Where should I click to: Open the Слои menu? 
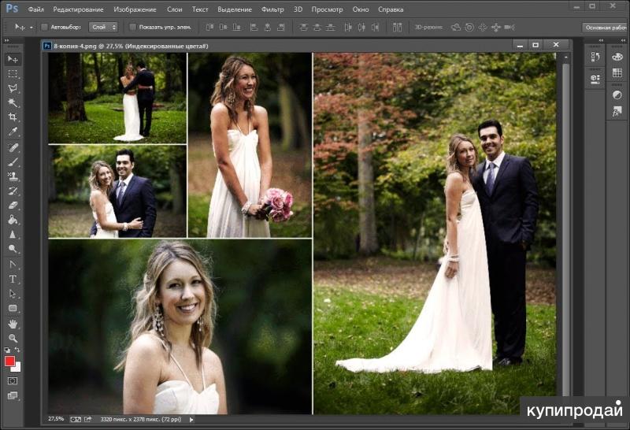click(x=174, y=9)
